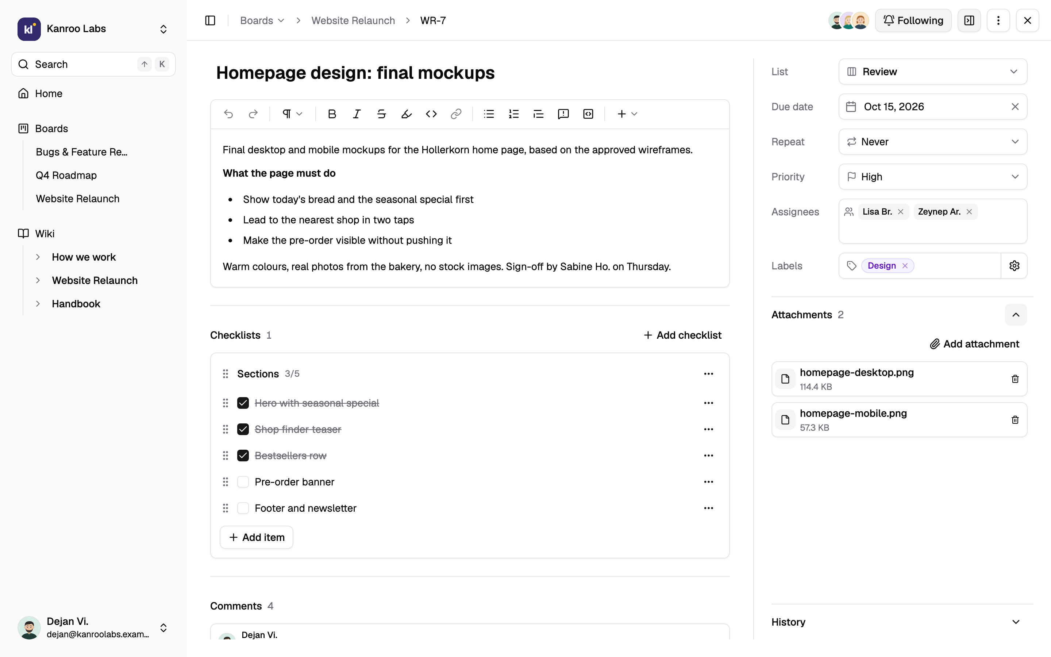The image size is (1051, 657).
Task: Uncheck Hero with seasonal special
Action: click(x=243, y=403)
